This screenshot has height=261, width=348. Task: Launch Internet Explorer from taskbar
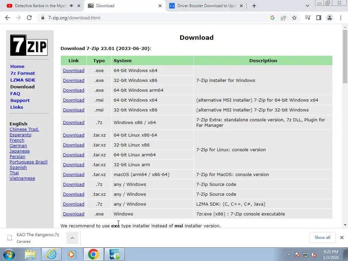[51, 254]
